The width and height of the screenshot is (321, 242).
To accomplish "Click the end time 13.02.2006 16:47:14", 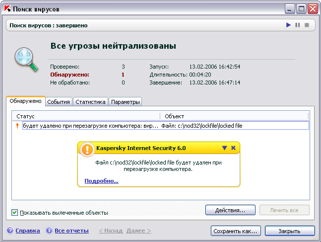I will click(215, 82).
